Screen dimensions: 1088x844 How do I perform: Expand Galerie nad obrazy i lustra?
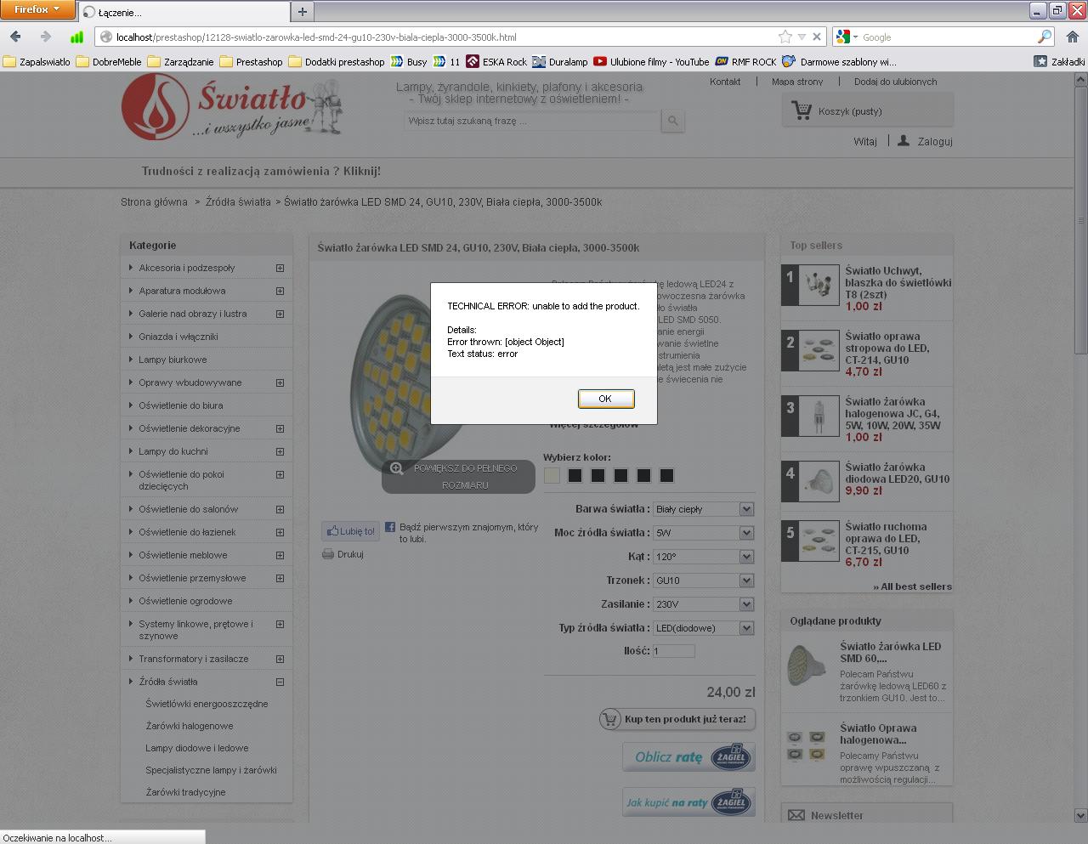coord(280,314)
